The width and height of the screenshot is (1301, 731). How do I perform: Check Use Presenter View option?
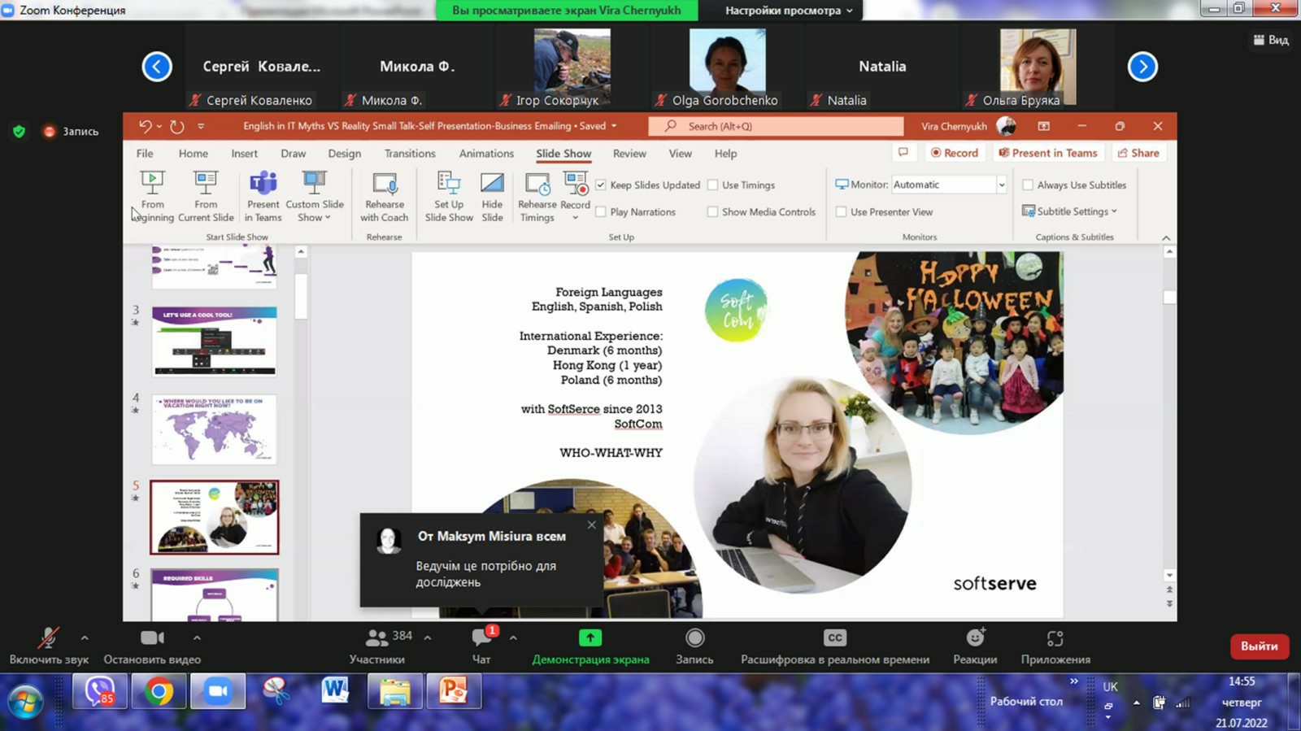coord(842,212)
